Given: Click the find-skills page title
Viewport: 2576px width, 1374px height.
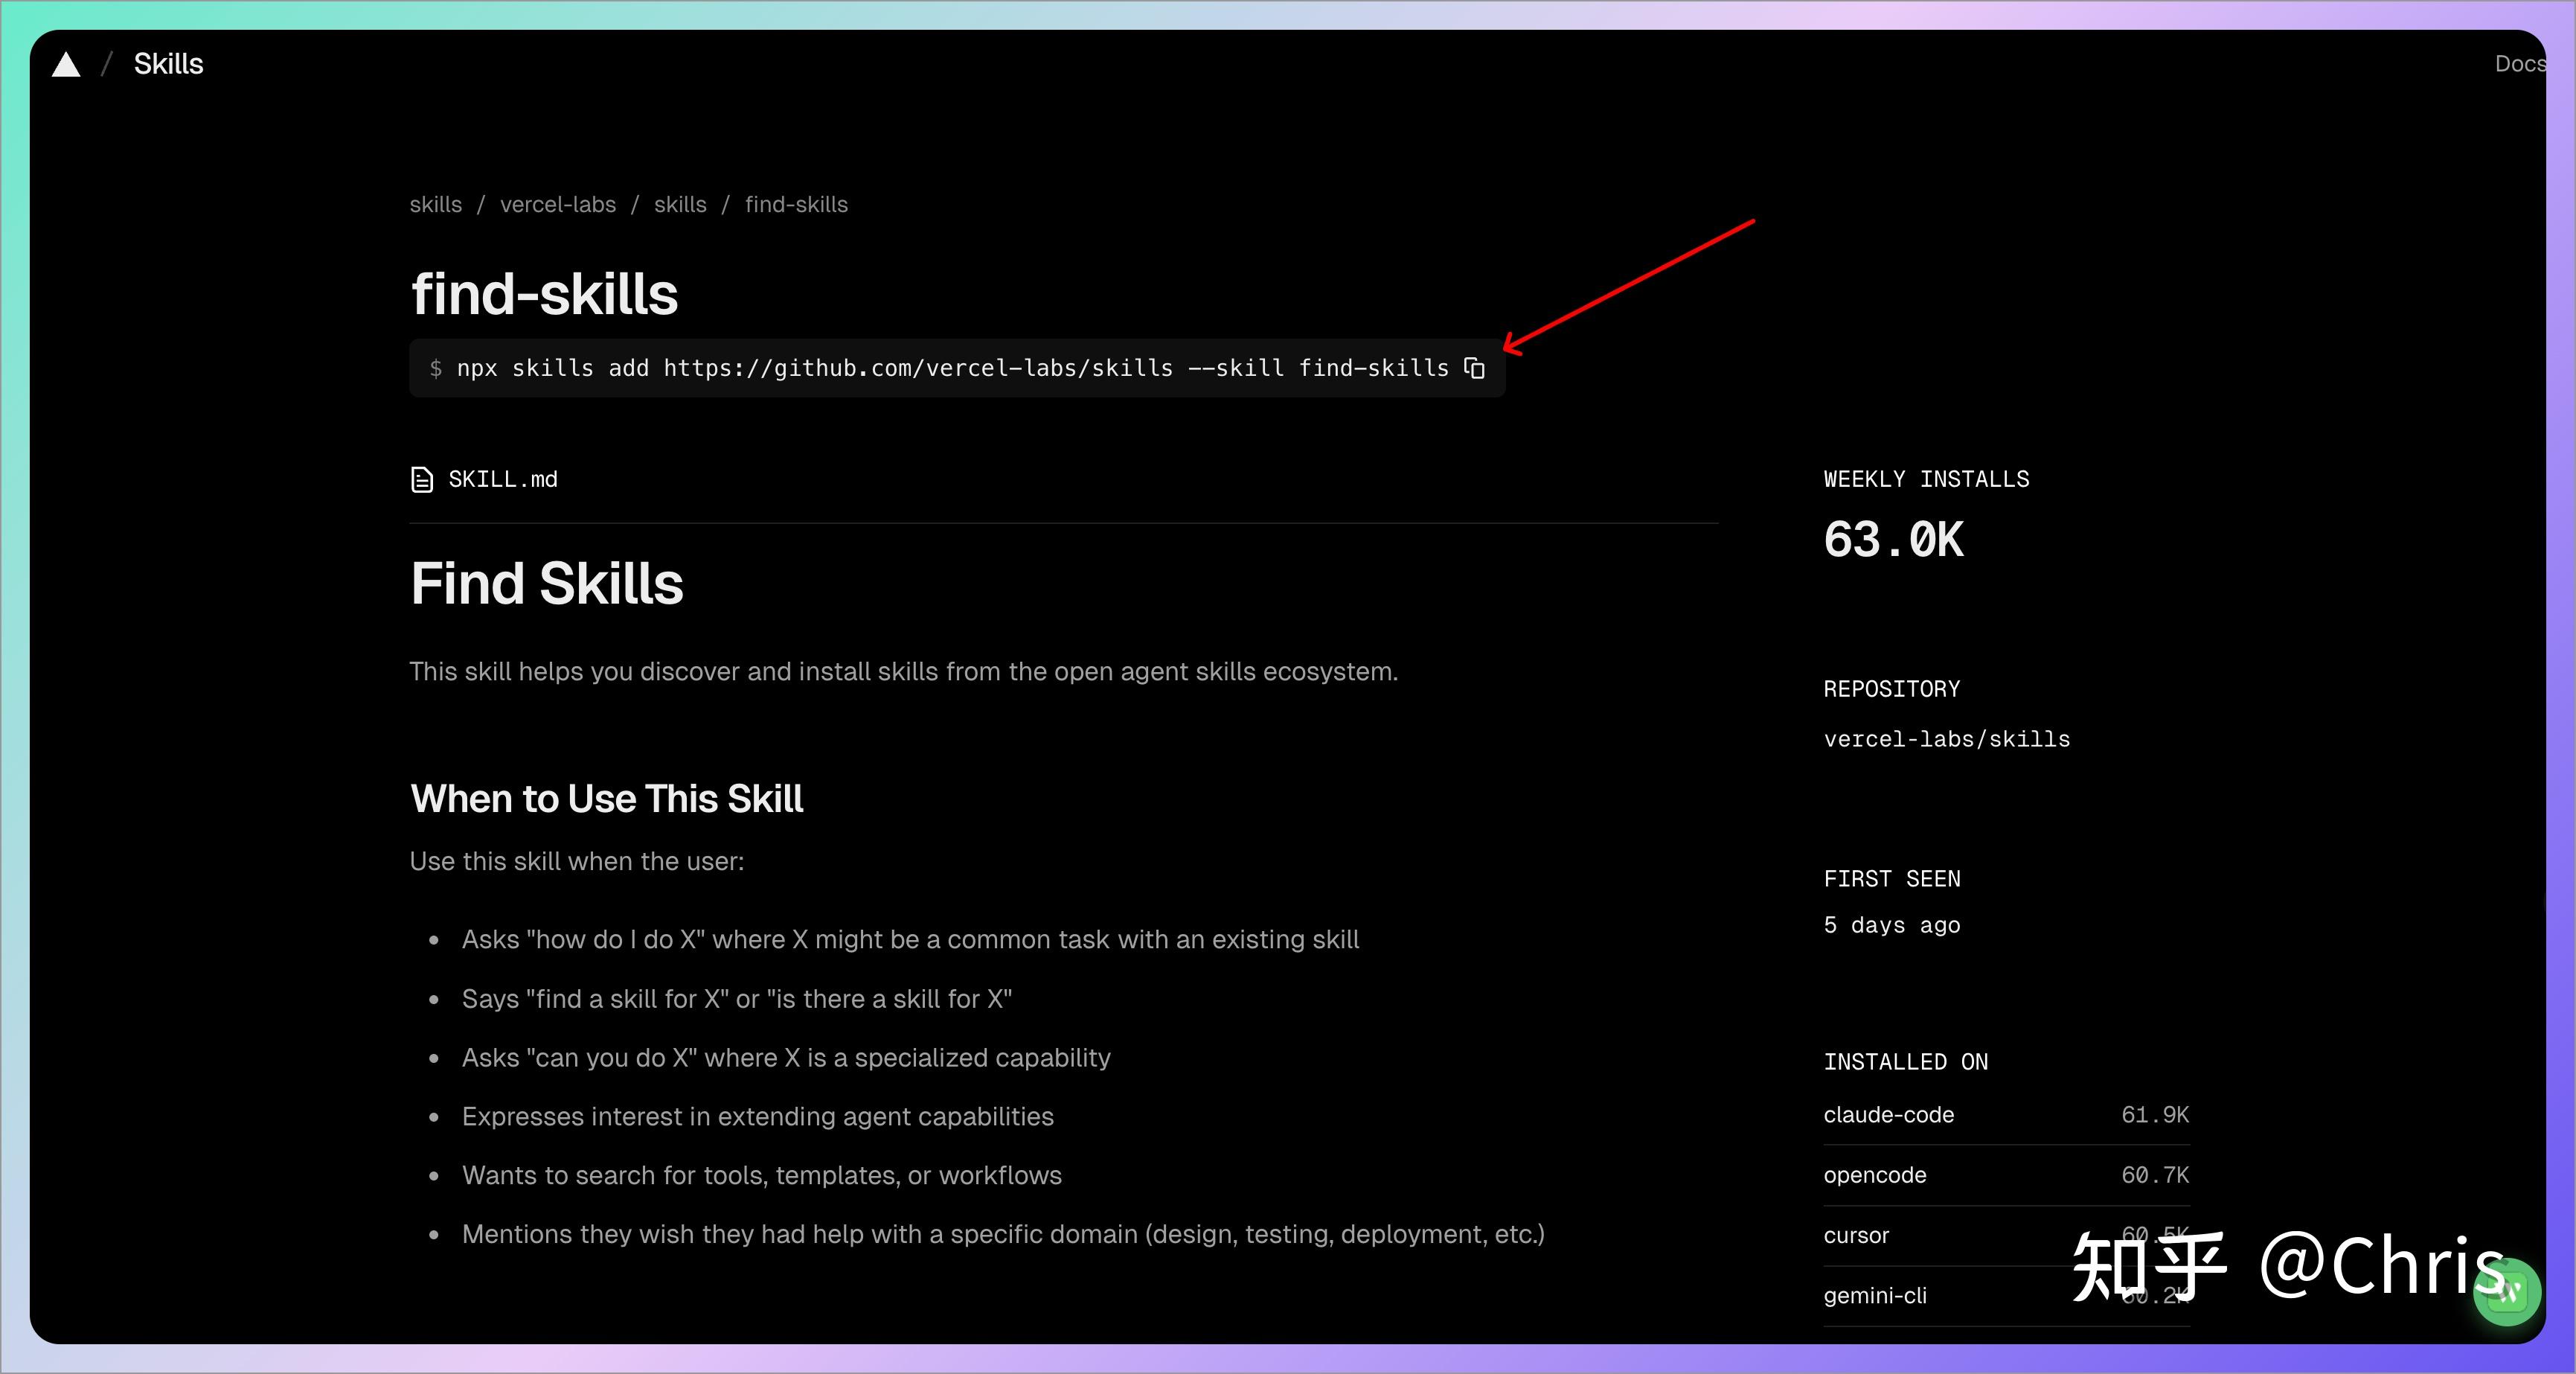Looking at the screenshot, I should coord(544,294).
